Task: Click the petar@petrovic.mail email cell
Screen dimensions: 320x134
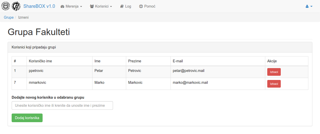Action: click(189, 71)
